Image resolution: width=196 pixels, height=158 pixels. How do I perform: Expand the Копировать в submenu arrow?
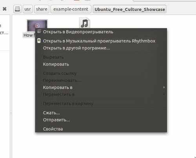click(x=164, y=87)
